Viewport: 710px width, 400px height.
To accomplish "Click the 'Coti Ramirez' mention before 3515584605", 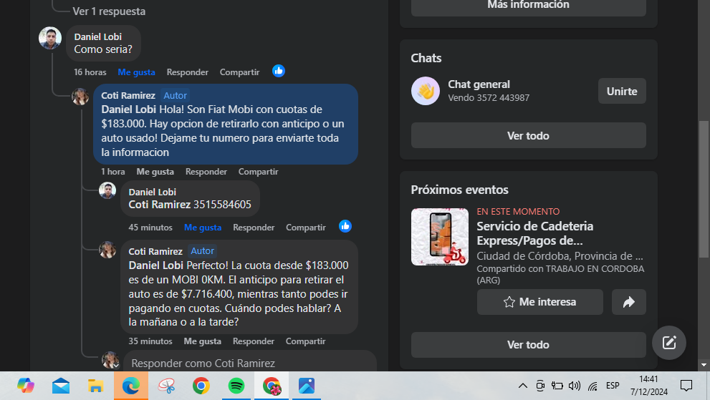I will [159, 205].
